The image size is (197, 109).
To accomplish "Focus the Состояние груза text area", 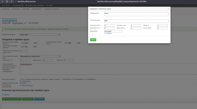I will click(136, 21).
